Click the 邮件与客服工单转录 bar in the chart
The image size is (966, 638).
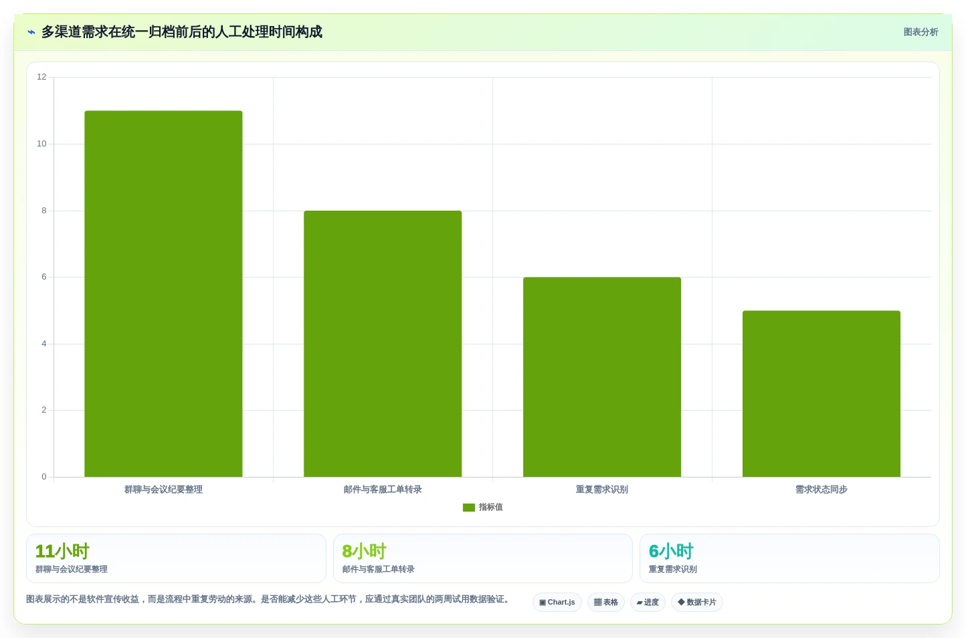(383, 344)
